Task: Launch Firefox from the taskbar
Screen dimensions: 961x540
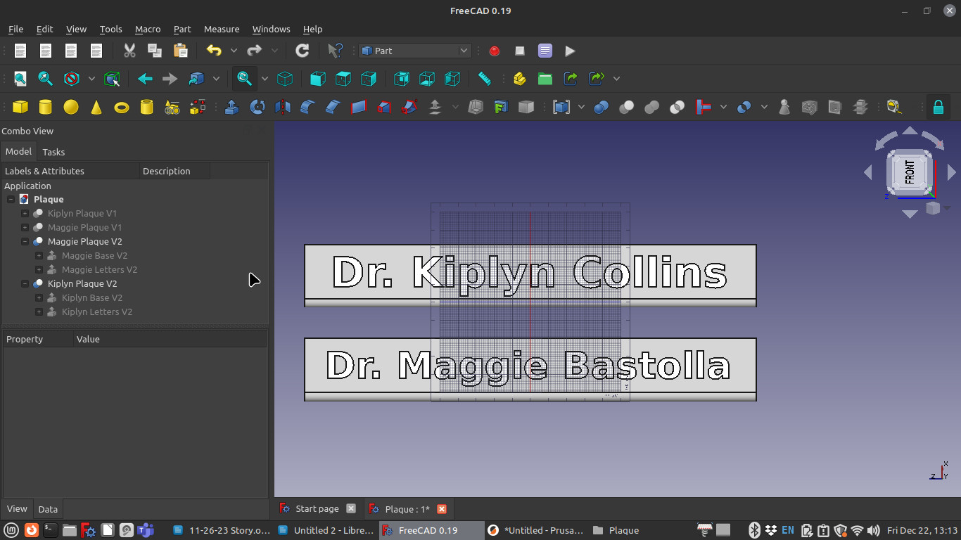Action: pyautogui.click(x=31, y=530)
